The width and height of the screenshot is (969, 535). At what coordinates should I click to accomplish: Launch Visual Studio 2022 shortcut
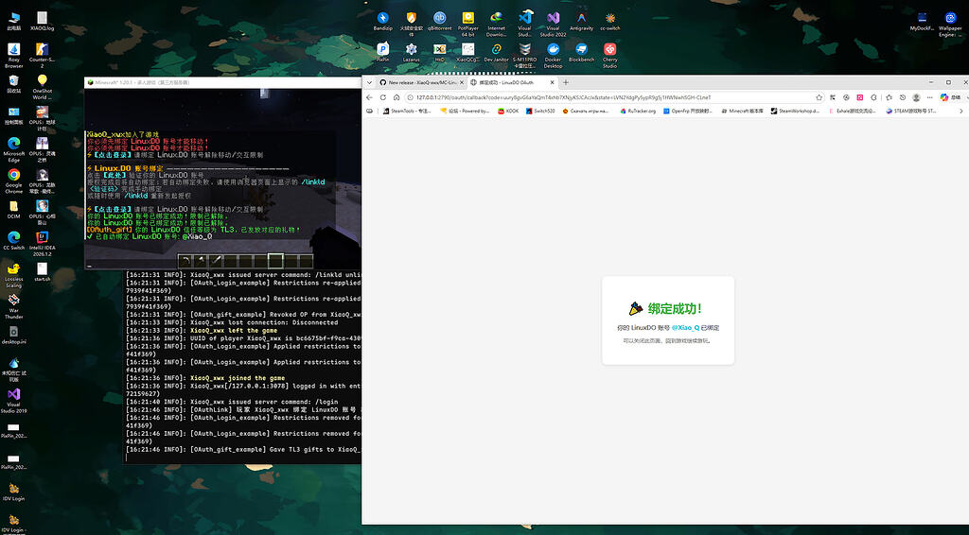click(x=553, y=24)
